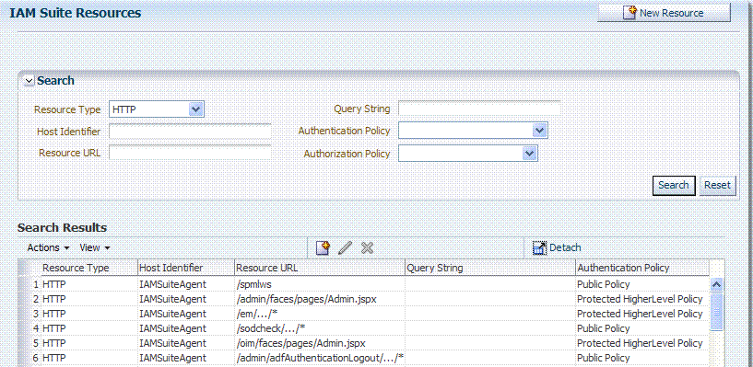This screenshot has height=367, width=753.
Task: Click the results table scrollbar thumb
Action: pyautogui.click(x=716, y=311)
